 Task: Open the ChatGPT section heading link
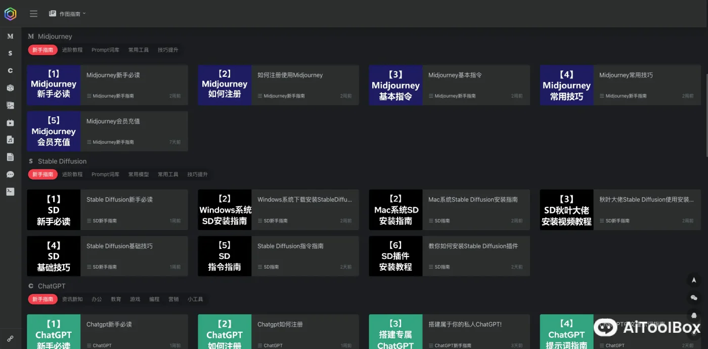[x=52, y=286]
